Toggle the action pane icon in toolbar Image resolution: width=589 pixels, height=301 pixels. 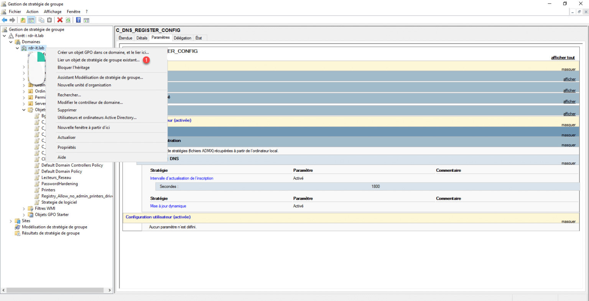pyautogui.click(x=86, y=20)
